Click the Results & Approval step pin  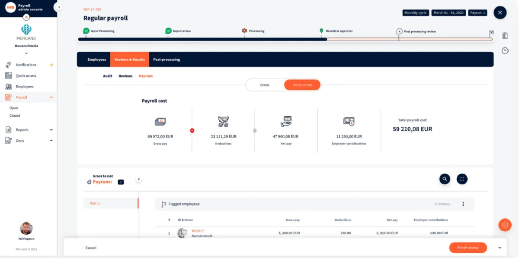tap(321, 31)
